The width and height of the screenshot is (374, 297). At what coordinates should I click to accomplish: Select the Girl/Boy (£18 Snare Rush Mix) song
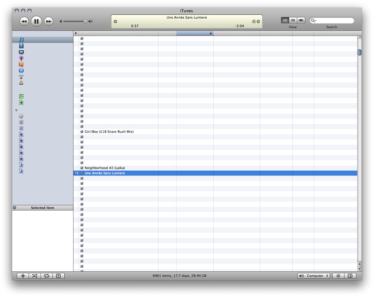click(109, 132)
